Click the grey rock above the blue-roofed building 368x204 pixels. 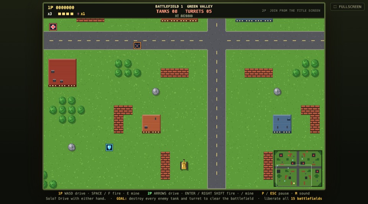278,91
